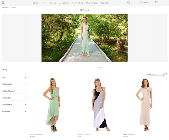Click the user account icon
This screenshot has width=169, height=140.
pyautogui.click(x=141, y=2)
